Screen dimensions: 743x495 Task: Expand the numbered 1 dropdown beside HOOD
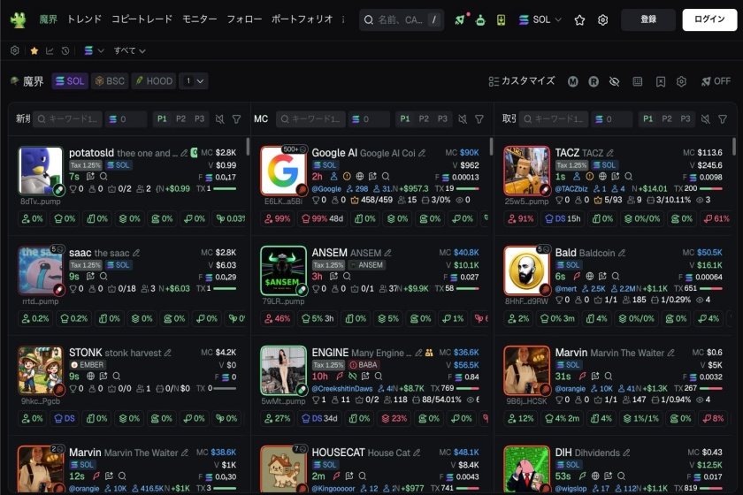194,81
